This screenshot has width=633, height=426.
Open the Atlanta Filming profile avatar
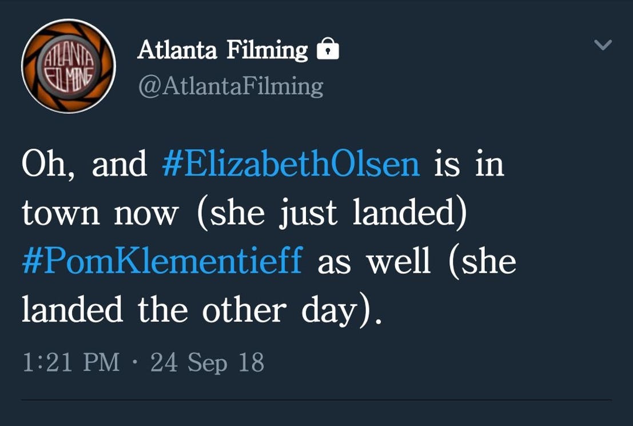click(69, 66)
